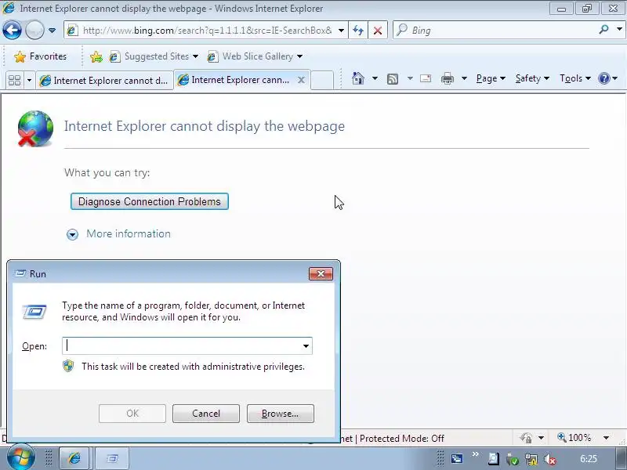Expand the 100% zoom level dropdown
The image size is (627, 470).
point(606,438)
